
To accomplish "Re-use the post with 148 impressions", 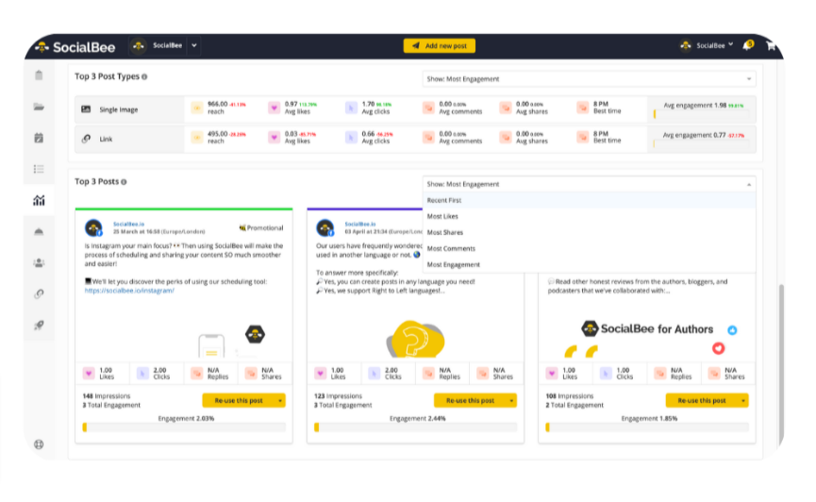I will point(239,400).
